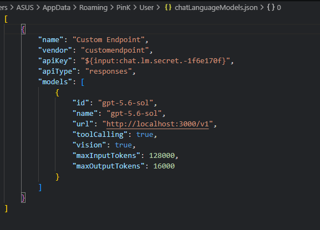Select the User breadcrumb segment

(146, 8)
